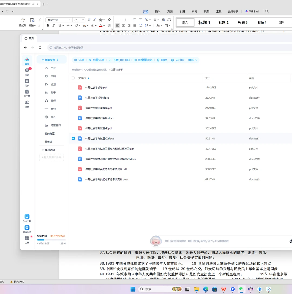Open the new tab dropdown arrow beside plus
This screenshot has width=292, height=294.
pos(48,4)
